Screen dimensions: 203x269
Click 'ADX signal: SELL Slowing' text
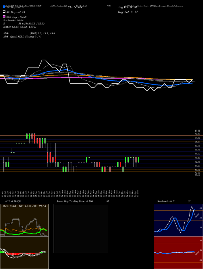coord(22,37)
